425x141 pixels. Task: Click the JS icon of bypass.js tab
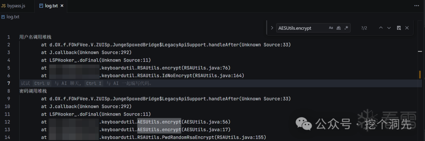3,5
